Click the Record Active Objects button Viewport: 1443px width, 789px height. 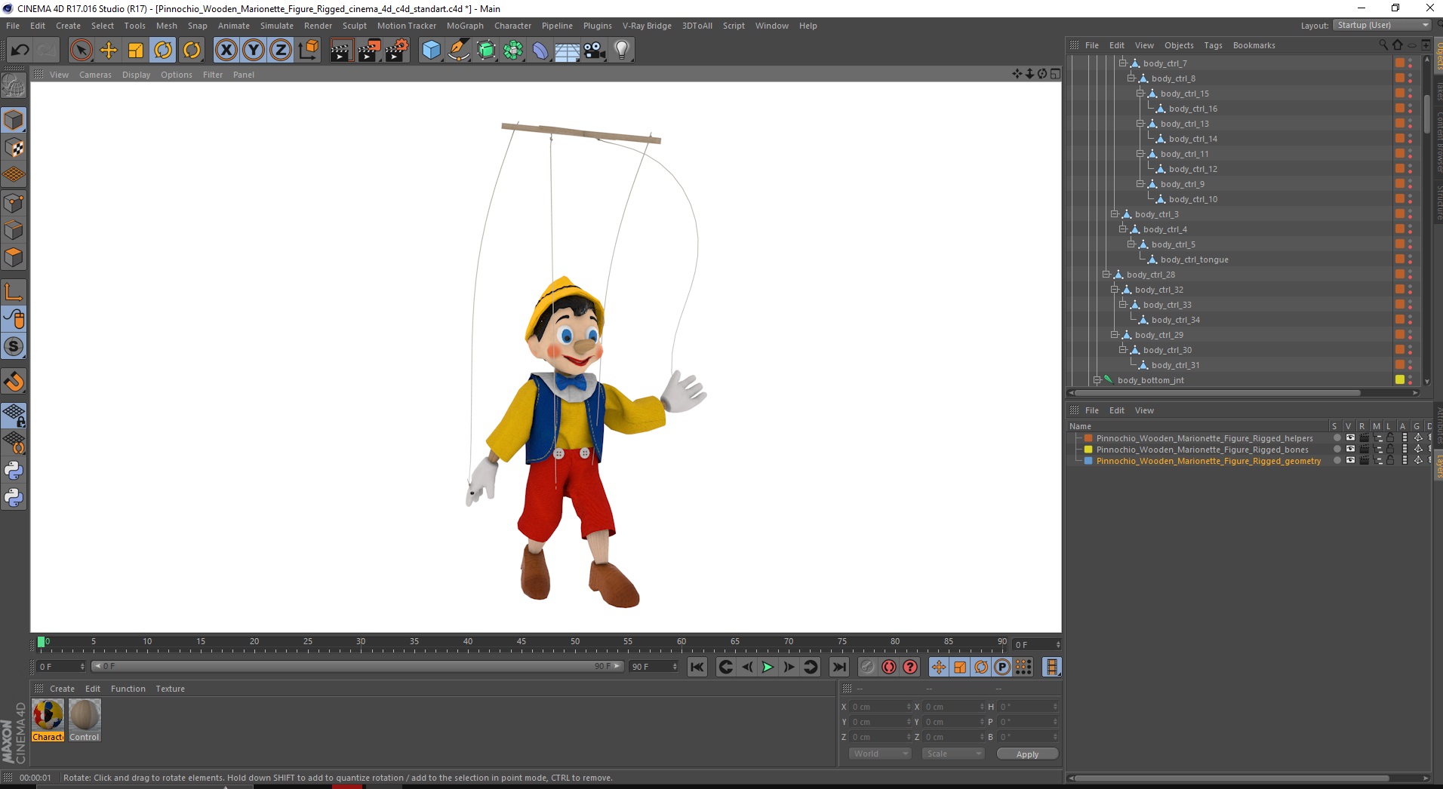click(868, 667)
